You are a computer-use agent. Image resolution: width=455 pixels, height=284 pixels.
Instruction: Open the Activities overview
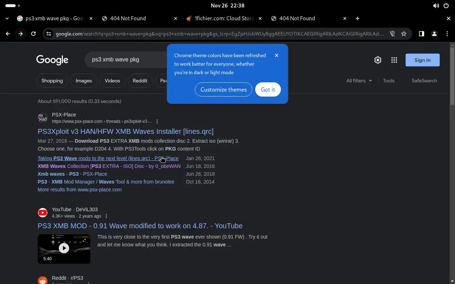click(x=13, y=6)
